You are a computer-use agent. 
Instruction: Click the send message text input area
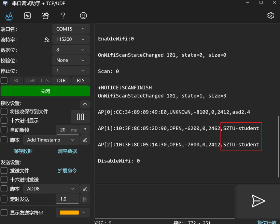(x=165, y=201)
